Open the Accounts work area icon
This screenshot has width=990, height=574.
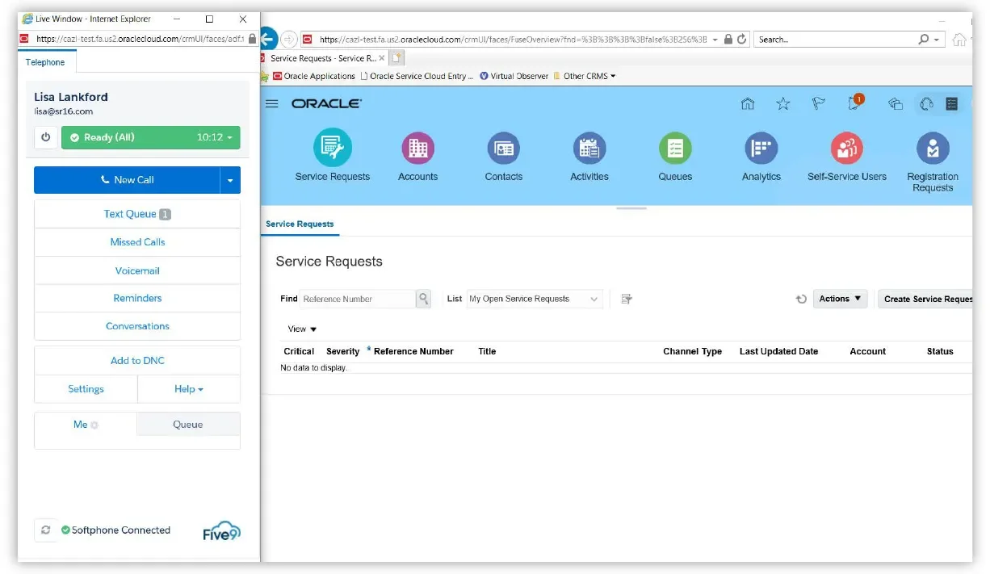[x=417, y=149]
